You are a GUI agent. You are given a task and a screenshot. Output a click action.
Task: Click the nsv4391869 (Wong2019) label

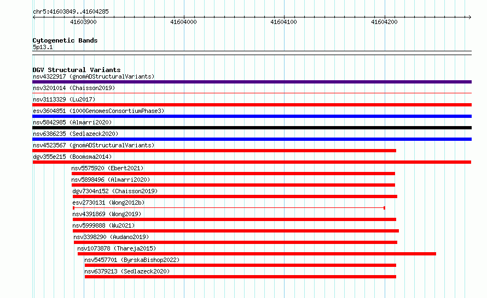point(107,214)
